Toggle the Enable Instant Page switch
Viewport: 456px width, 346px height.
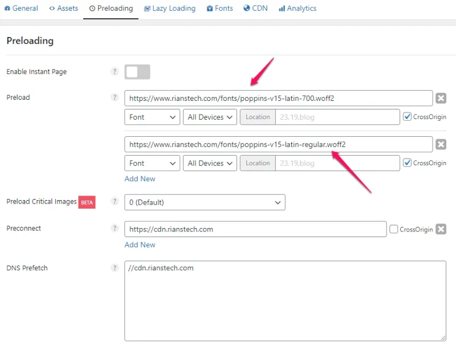point(137,72)
